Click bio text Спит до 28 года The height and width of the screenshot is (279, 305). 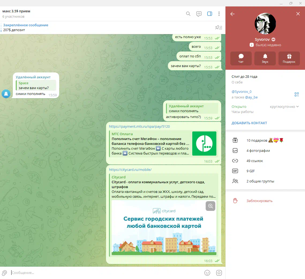pos(244,76)
